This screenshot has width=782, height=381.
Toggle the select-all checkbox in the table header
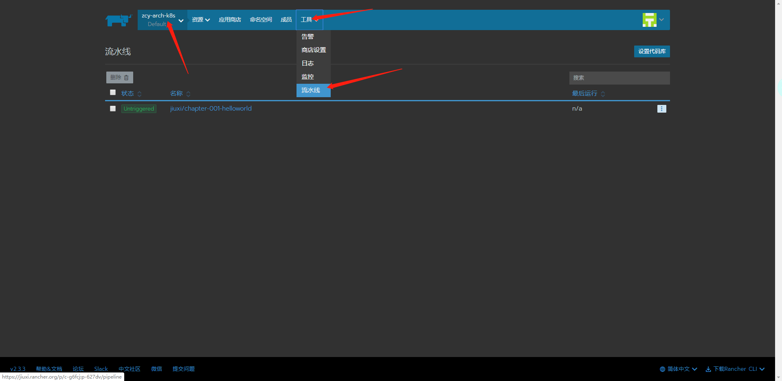tap(113, 92)
